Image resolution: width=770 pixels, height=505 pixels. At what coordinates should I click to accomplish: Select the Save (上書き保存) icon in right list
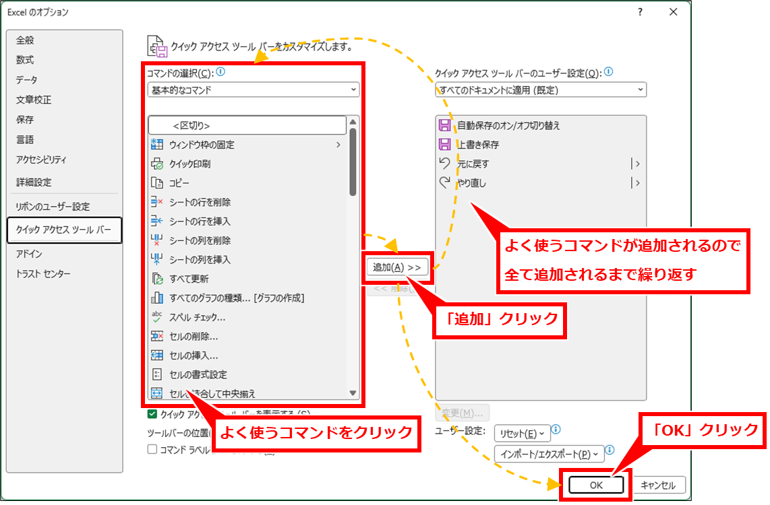pos(445,145)
